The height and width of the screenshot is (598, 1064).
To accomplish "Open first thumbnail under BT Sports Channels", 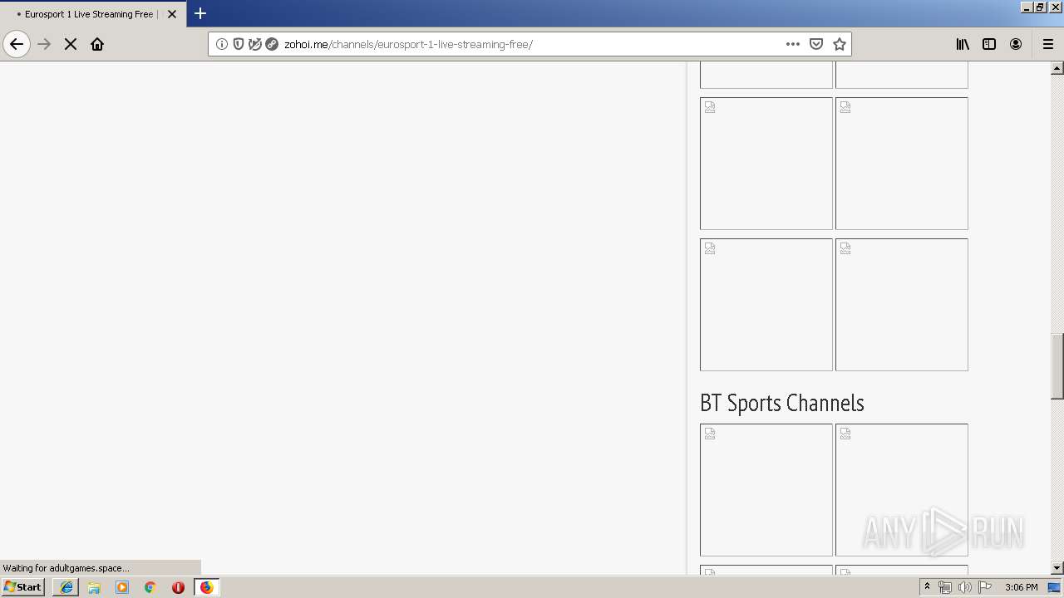I will [x=766, y=490].
